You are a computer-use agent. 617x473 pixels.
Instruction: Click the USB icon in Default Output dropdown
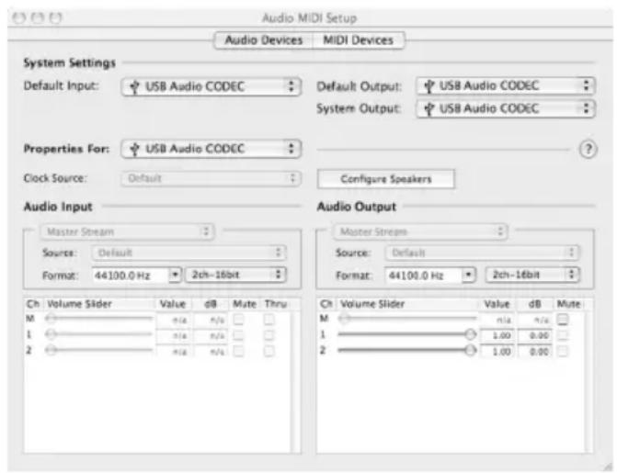tap(429, 86)
